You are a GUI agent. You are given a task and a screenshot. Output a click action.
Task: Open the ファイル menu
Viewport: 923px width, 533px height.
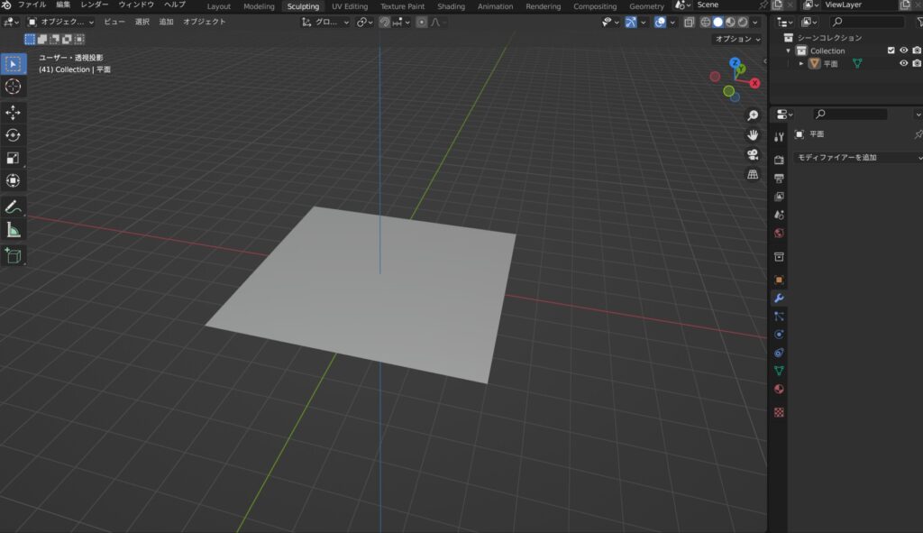click(x=32, y=5)
